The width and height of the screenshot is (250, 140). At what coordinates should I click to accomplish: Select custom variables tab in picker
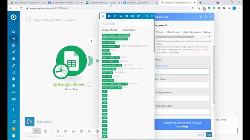pyautogui.click(x=139, y=16)
